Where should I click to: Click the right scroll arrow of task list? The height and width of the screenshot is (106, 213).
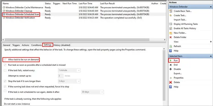[164, 40]
